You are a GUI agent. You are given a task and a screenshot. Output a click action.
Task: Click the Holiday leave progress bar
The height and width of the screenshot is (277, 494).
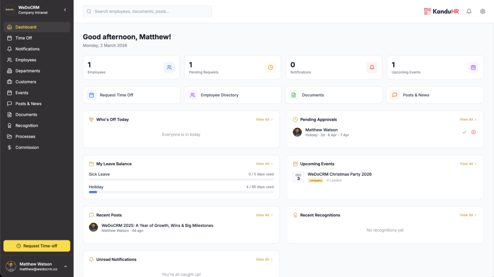[x=181, y=192]
